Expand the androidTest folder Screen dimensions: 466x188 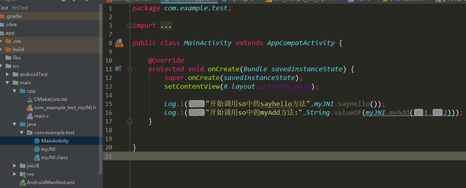click(x=8, y=74)
